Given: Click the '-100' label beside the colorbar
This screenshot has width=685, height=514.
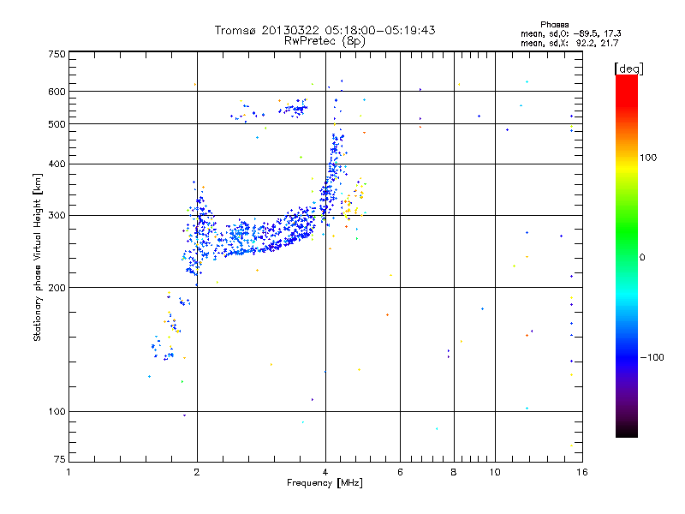Looking at the screenshot, I should coord(652,357).
